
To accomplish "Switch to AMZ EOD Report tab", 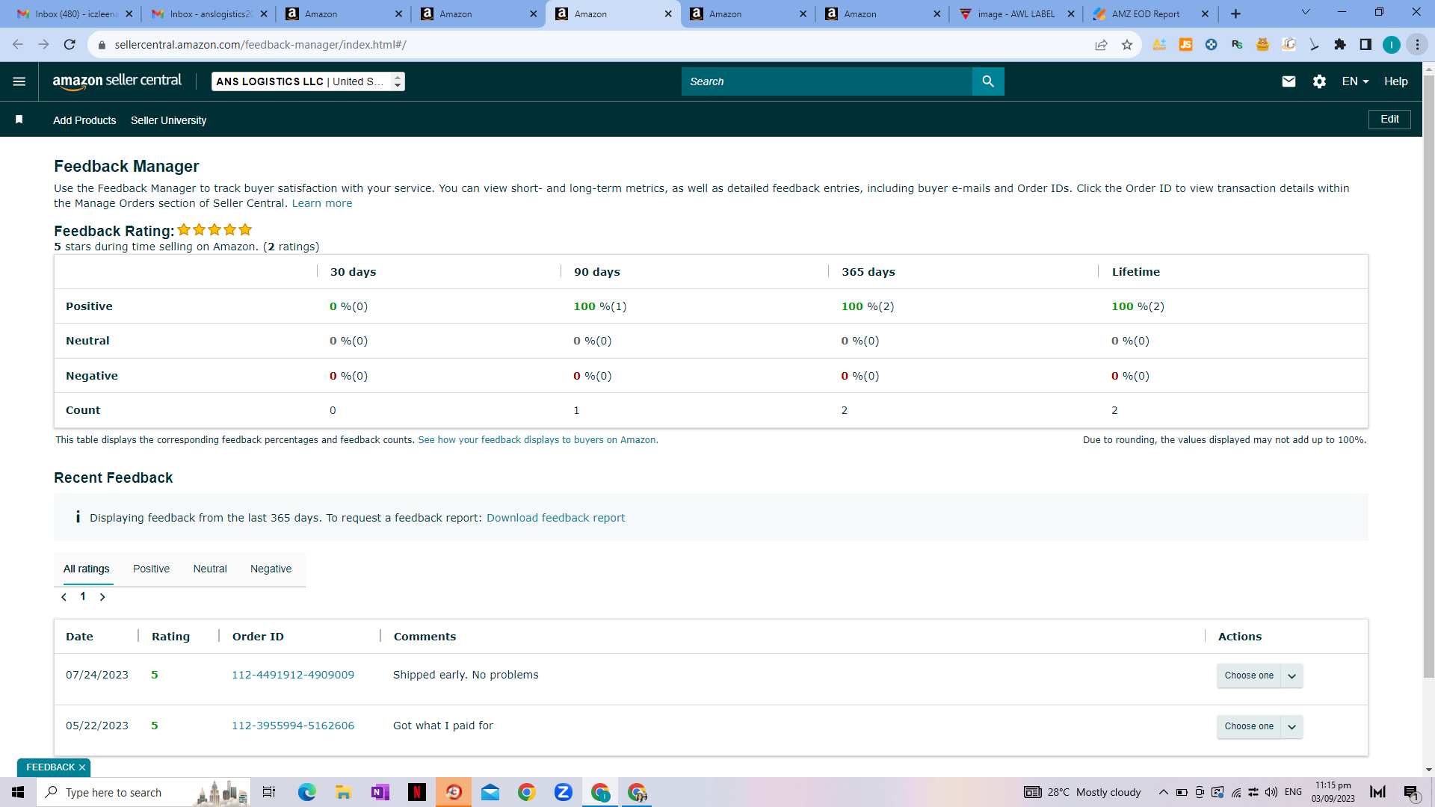I will [x=1151, y=14].
